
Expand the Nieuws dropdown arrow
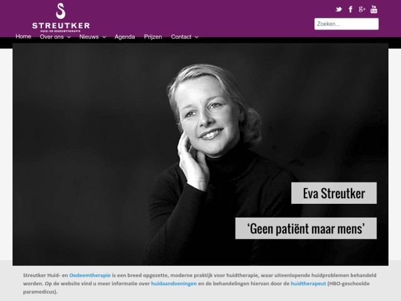tap(104, 37)
